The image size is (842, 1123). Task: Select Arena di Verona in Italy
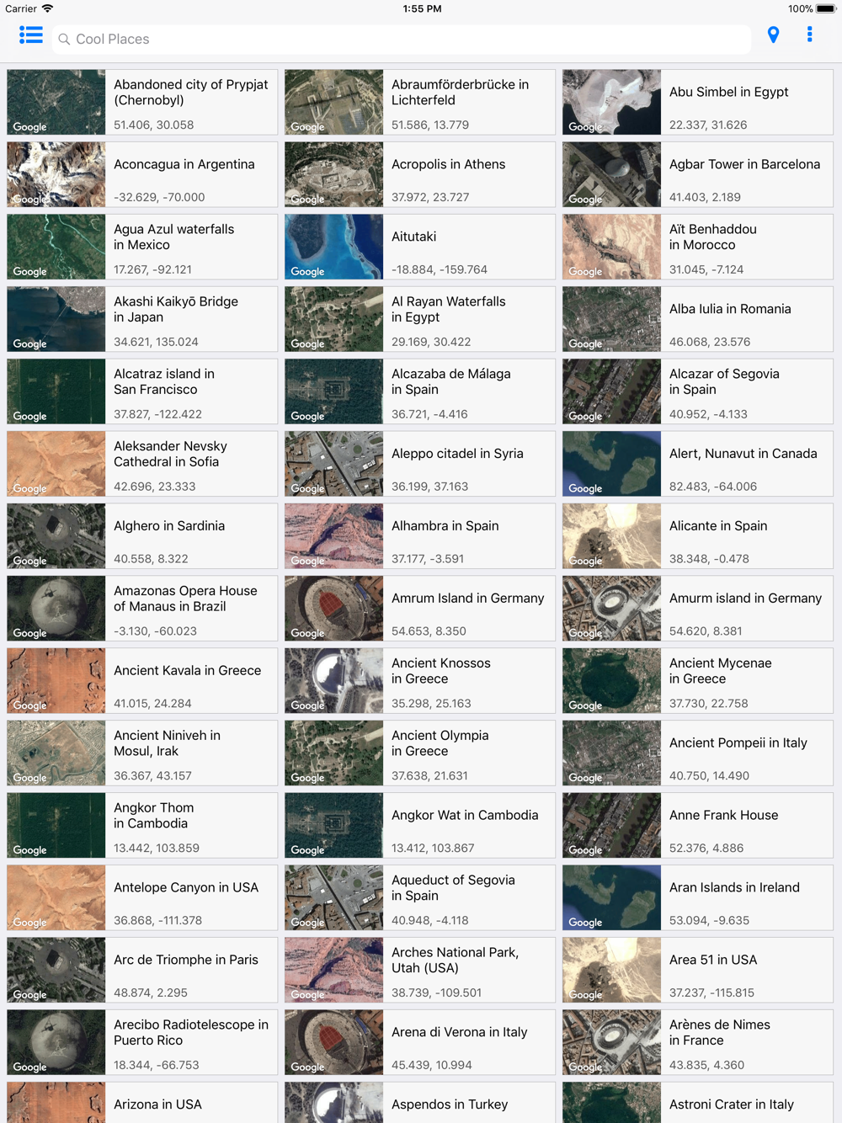pos(420,1043)
